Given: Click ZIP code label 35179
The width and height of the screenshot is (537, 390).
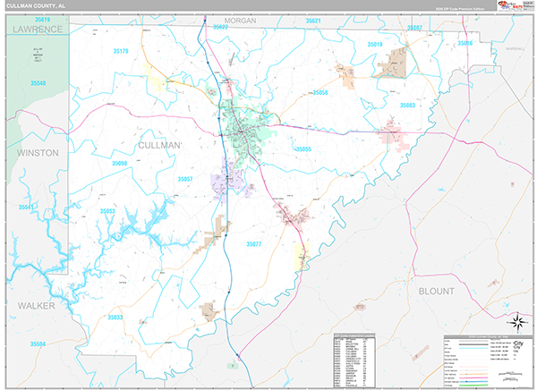Looking at the screenshot, I should pos(121,51).
